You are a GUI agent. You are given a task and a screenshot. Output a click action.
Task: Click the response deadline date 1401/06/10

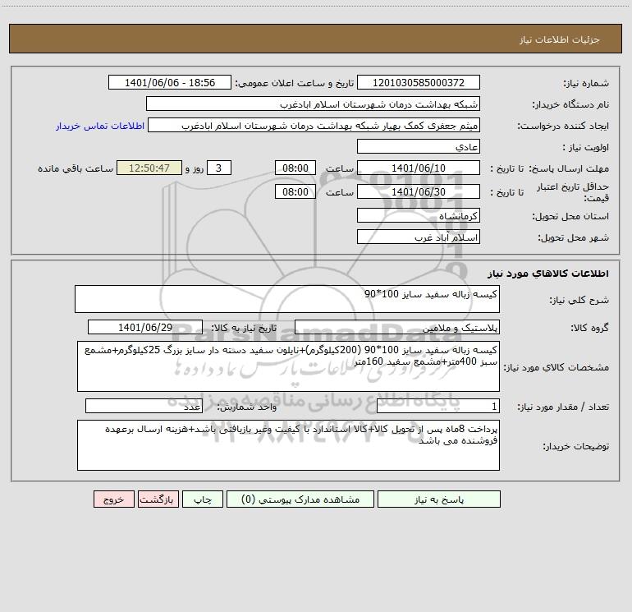pyautogui.click(x=419, y=168)
